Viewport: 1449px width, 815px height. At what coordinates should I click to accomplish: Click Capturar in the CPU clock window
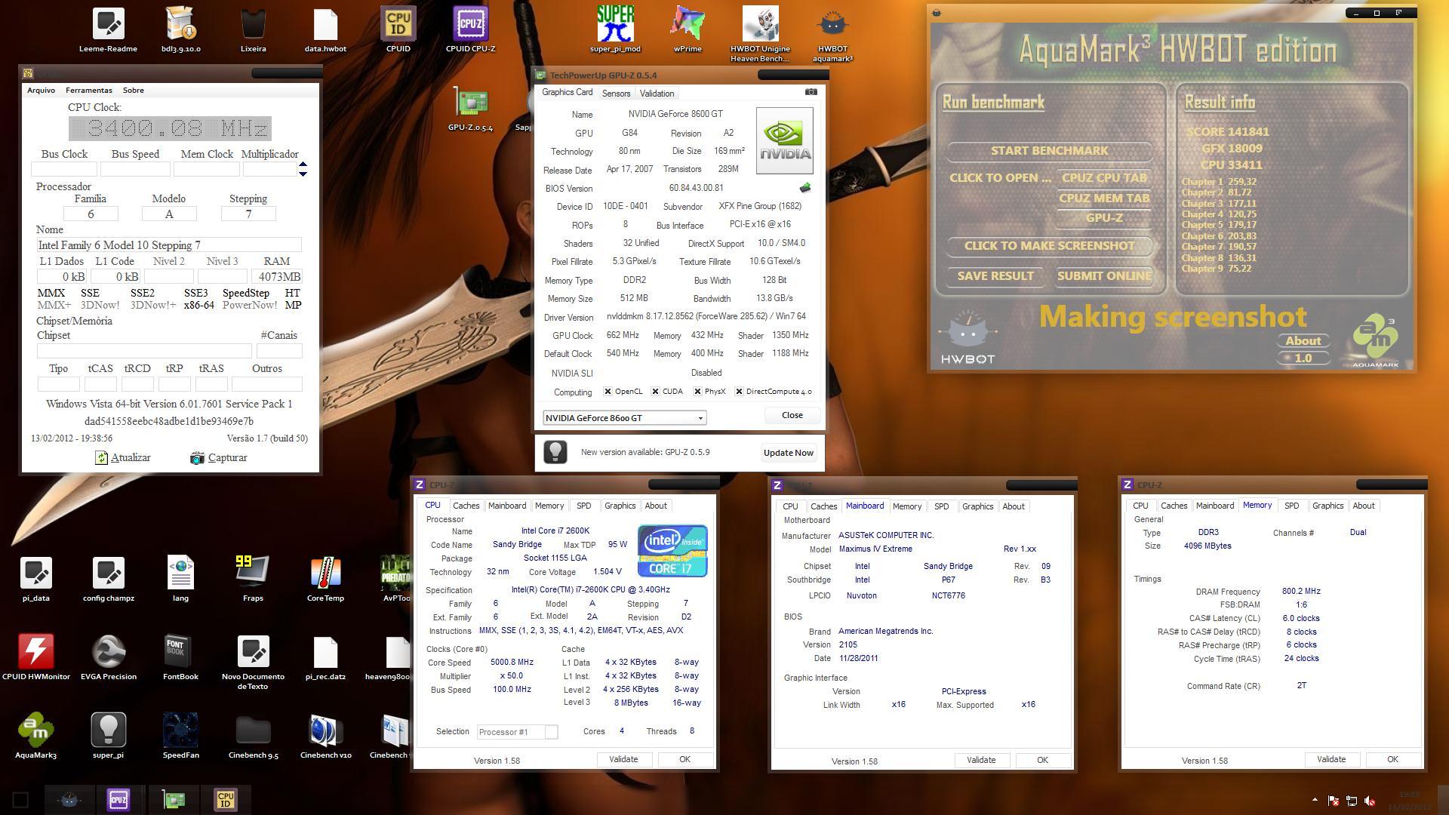click(219, 458)
